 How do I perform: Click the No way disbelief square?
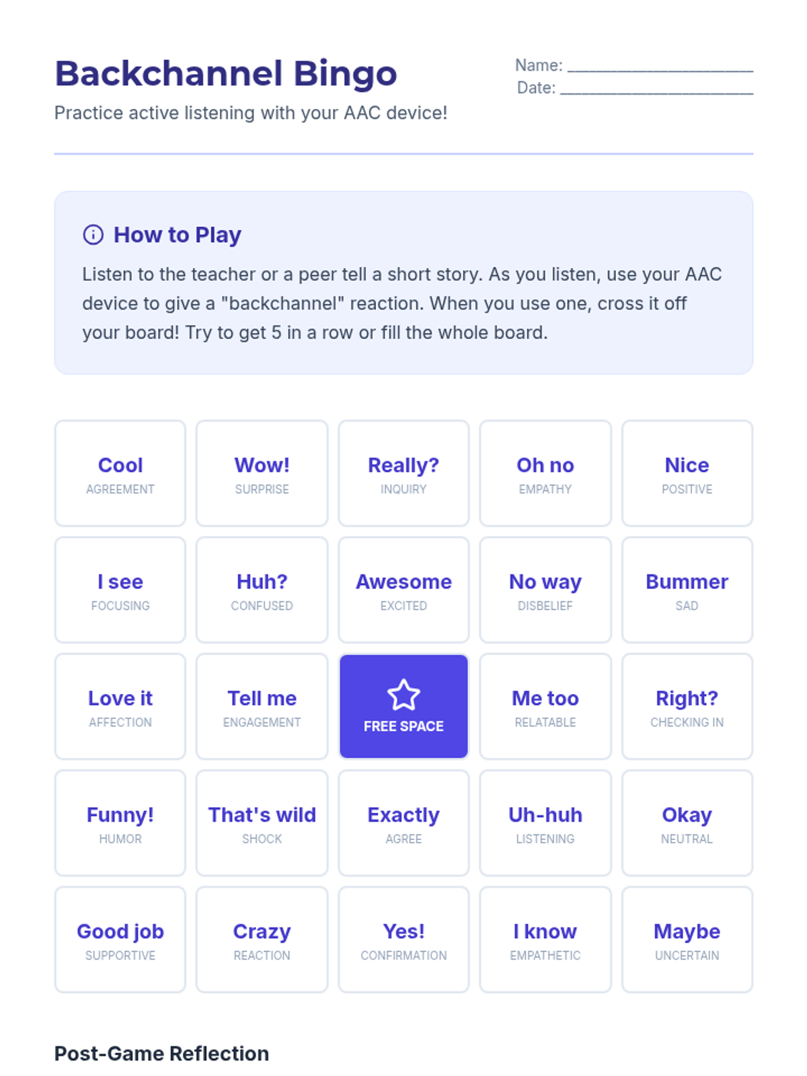545,590
